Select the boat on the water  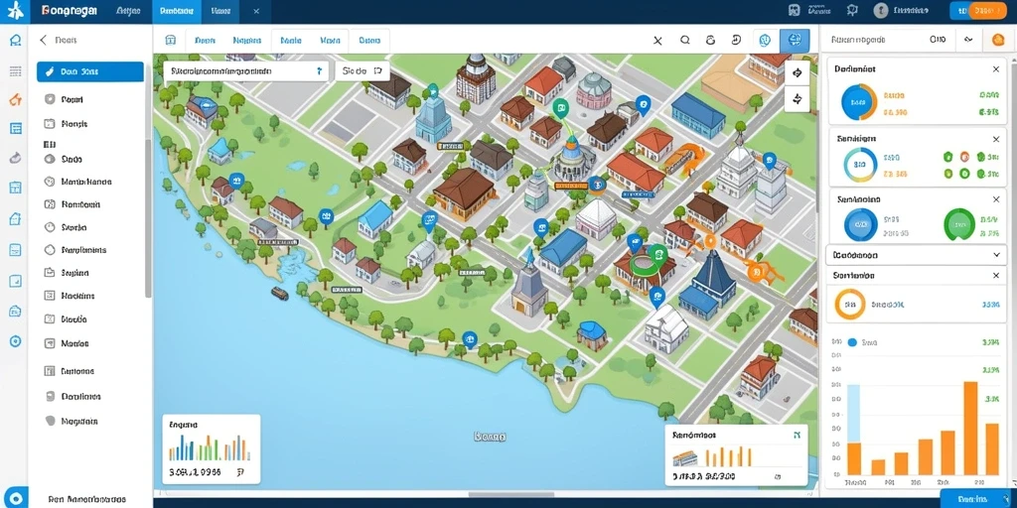pyautogui.click(x=279, y=294)
